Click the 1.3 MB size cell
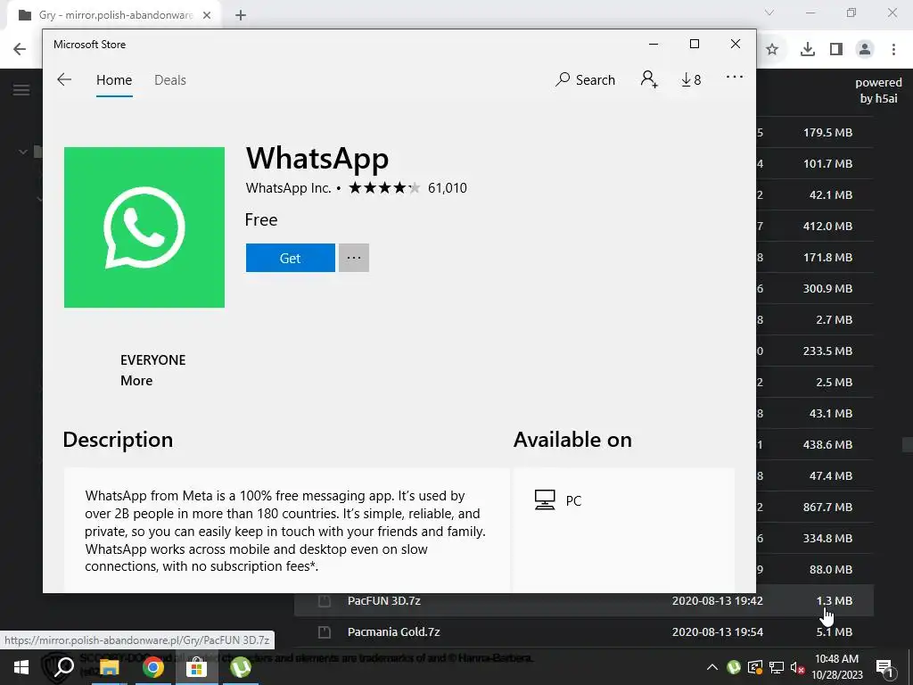Screen dimensions: 913x685 (834, 600)
